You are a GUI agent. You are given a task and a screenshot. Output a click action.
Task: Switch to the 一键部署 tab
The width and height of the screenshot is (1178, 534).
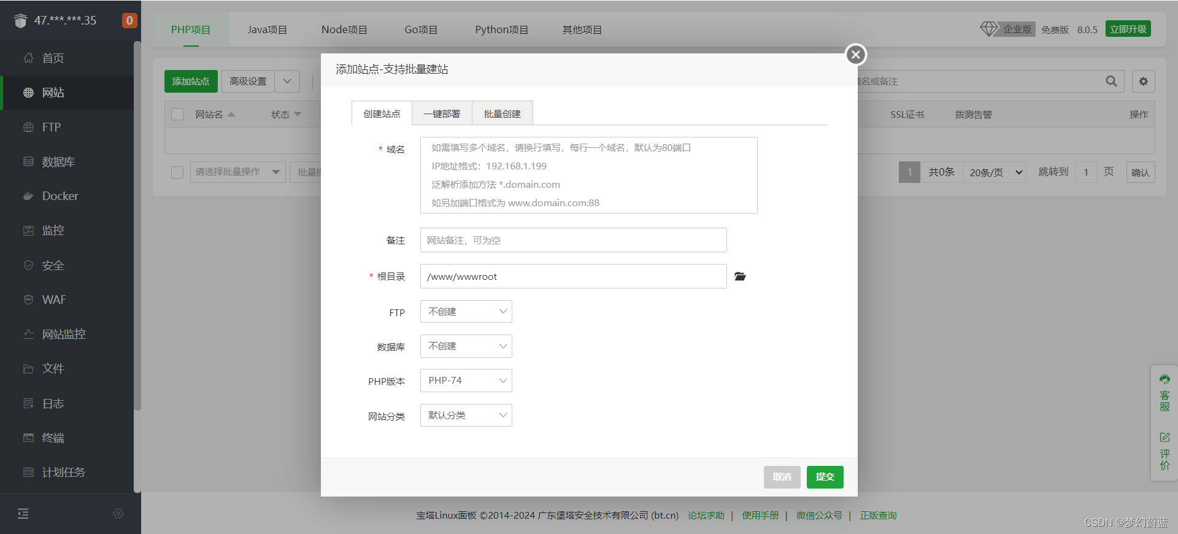tap(442, 114)
